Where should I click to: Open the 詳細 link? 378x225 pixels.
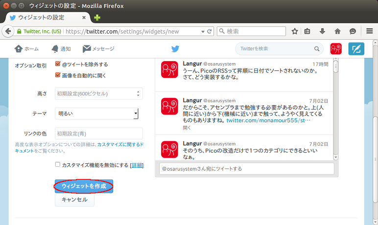(137, 165)
